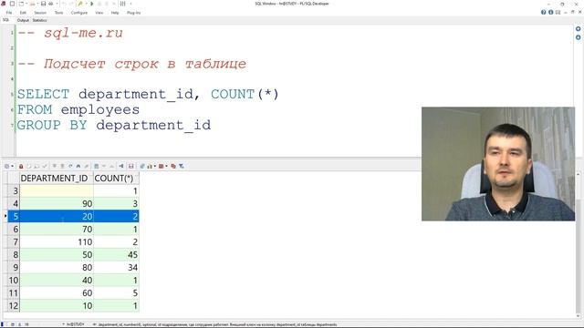
Task: Click the presenter webcam video overlay
Action: pos(498,164)
